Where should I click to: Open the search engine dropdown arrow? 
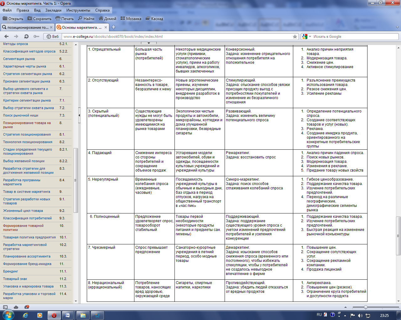(x=310, y=37)
